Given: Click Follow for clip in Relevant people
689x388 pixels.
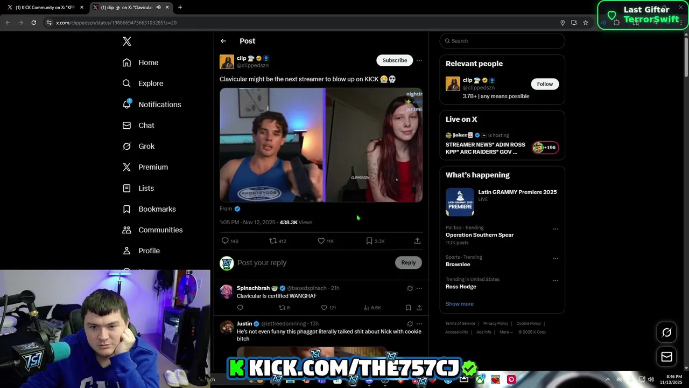Looking at the screenshot, I should (x=545, y=84).
